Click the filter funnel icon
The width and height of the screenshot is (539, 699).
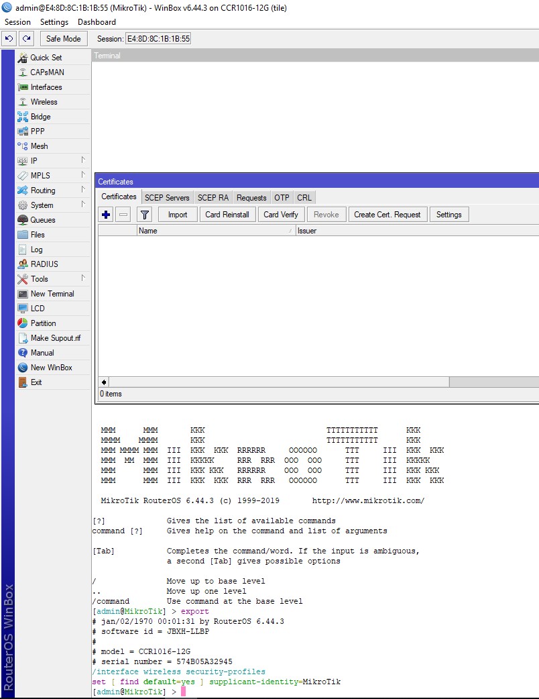point(144,215)
